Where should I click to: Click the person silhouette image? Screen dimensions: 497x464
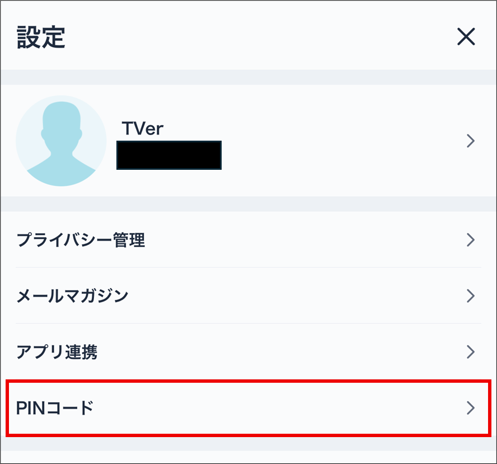tap(62, 141)
